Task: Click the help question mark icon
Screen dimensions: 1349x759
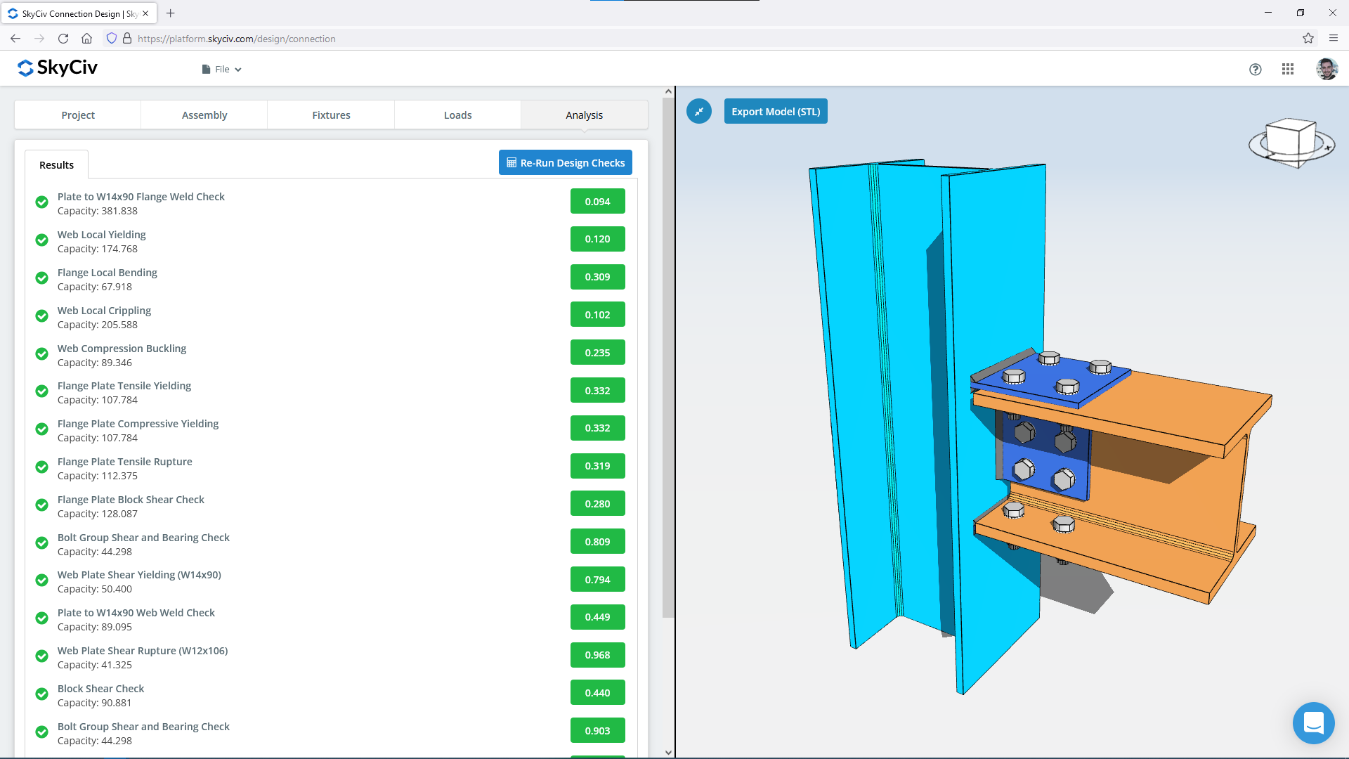Action: click(x=1256, y=67)
